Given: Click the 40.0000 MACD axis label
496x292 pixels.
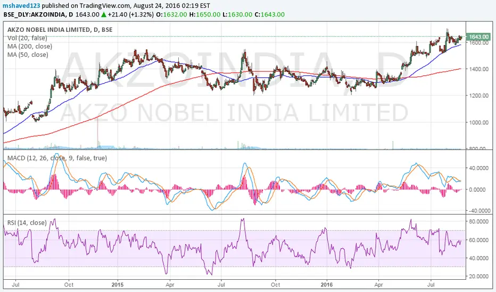Looking at the screenshot, I should pyautogui.click(x=480, y=168).
